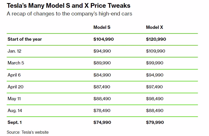Click the 'Start of the year' row label
209x136 pixels.
[x=25, y=39]
